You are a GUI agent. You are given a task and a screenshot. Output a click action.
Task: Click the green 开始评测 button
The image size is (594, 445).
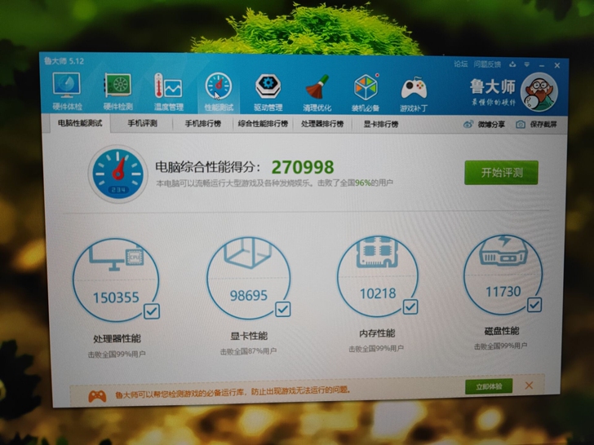pyautogui.click(x=501, y=173)
